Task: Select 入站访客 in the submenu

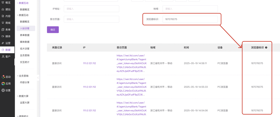Action: (x=26, y=28)
